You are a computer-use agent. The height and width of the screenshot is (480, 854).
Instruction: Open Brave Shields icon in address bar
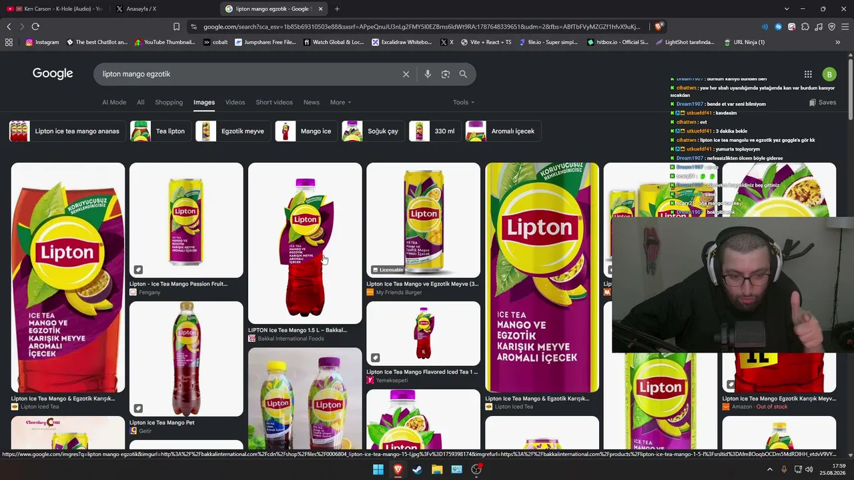click(659, 27)
